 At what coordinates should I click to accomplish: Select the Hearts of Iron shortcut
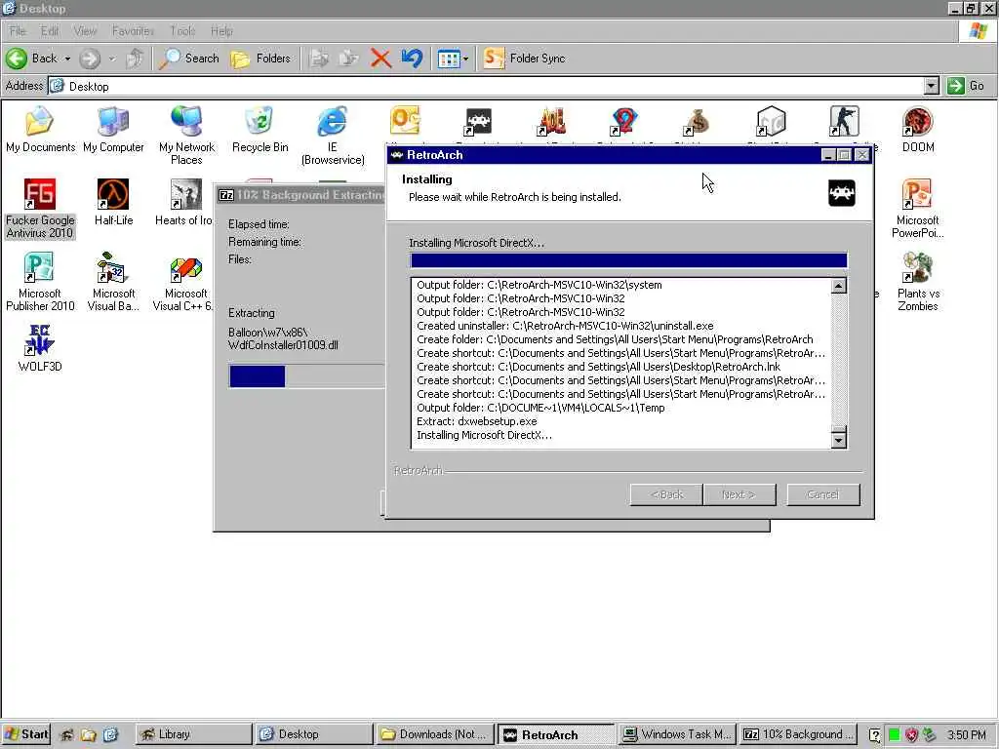183,203
